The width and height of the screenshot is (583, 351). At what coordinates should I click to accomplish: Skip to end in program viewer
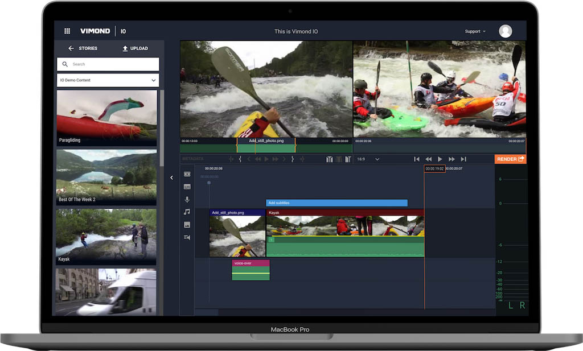coord(463,159)
